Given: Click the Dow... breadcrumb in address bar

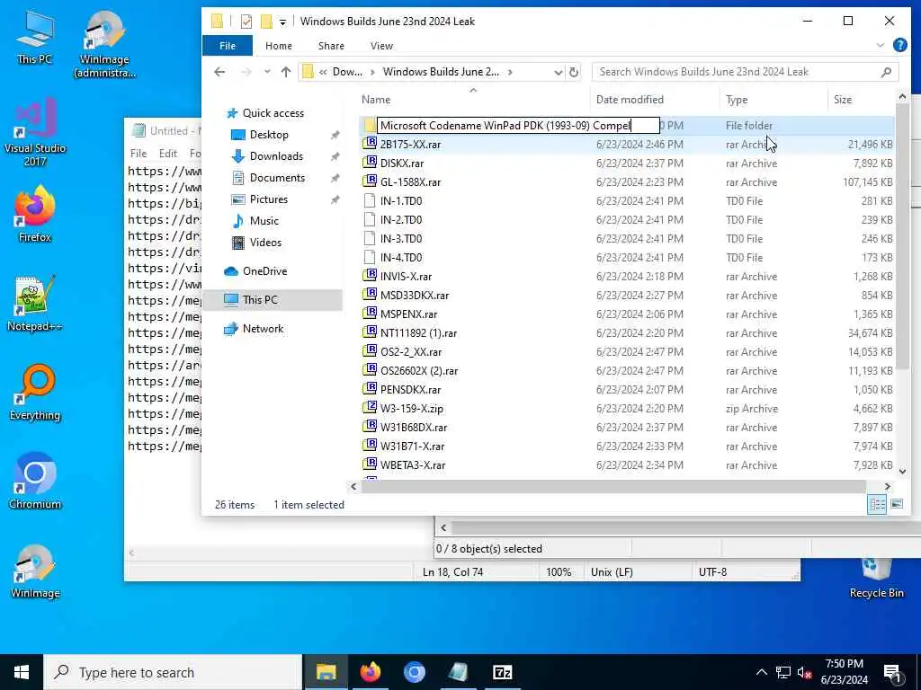Looking at the screenshot, I should (x=347, y=72).
